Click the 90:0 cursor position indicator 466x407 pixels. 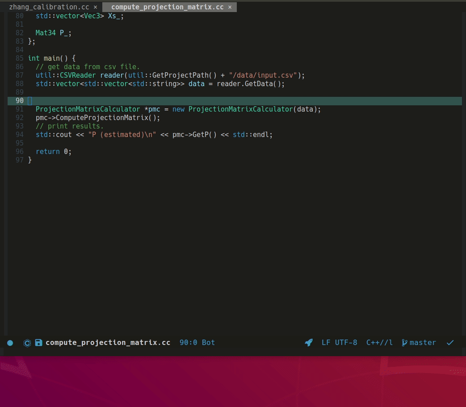tap(188, 343)
